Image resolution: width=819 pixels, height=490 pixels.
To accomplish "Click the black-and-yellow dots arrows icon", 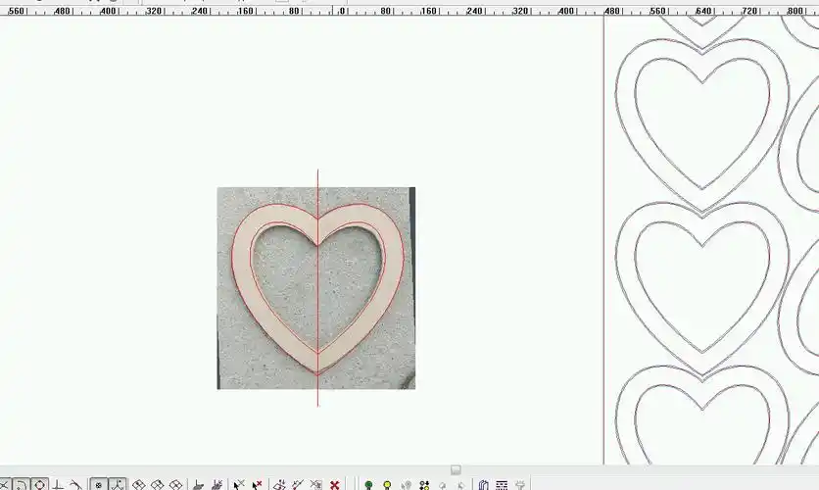I will click(424, 484).
